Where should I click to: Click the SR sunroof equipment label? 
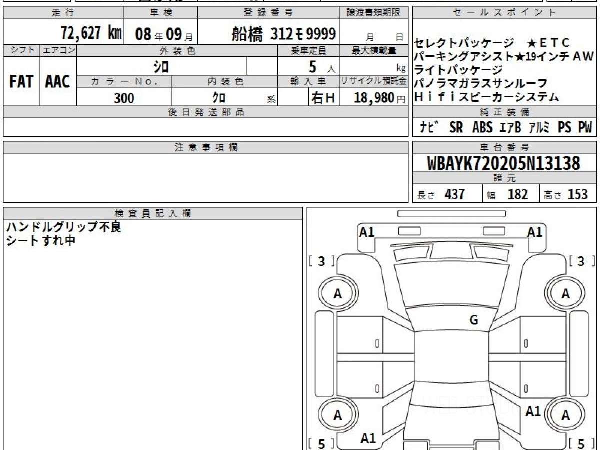pos(456,128)
